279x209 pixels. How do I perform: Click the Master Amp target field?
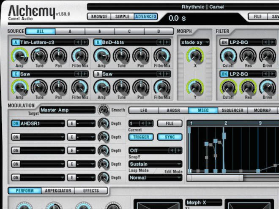[x=67, y=110]
